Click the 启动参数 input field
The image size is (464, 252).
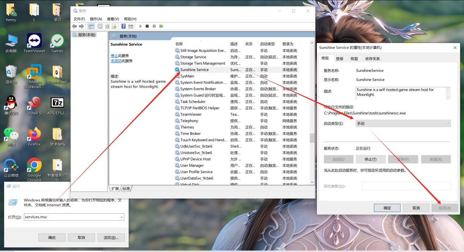[406, 186]
